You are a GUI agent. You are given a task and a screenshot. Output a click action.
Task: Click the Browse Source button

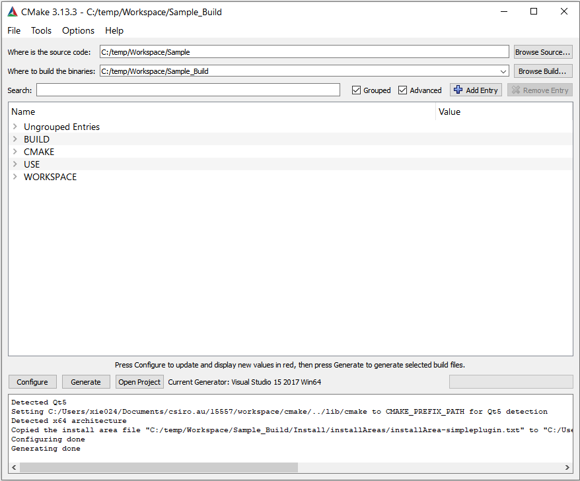tap(543, 52)
